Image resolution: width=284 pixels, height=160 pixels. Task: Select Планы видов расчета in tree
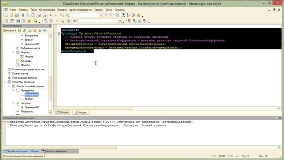[x=24, y=78]
